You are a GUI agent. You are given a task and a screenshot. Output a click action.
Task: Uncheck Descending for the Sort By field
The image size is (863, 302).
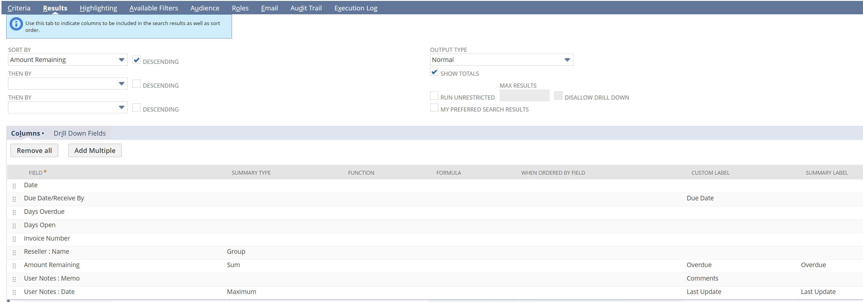click(x=136, y=60)
